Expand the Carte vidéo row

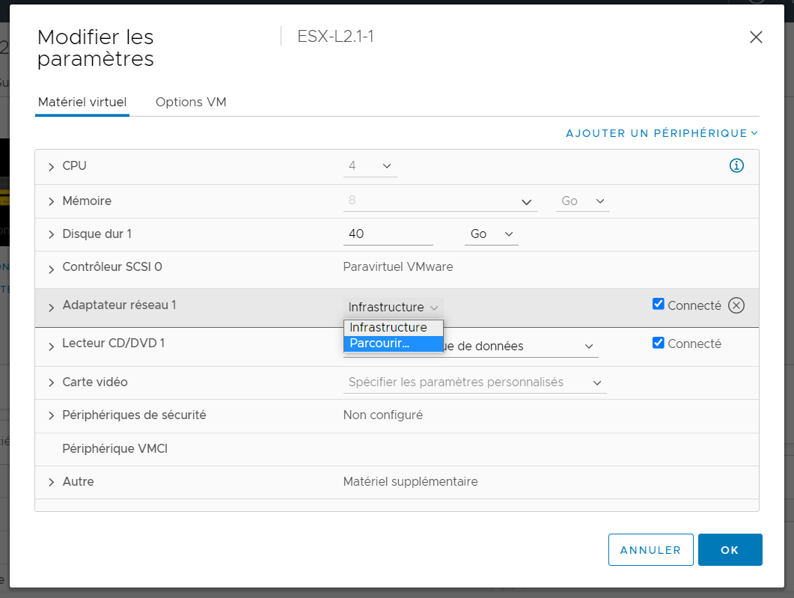point(51,382)
